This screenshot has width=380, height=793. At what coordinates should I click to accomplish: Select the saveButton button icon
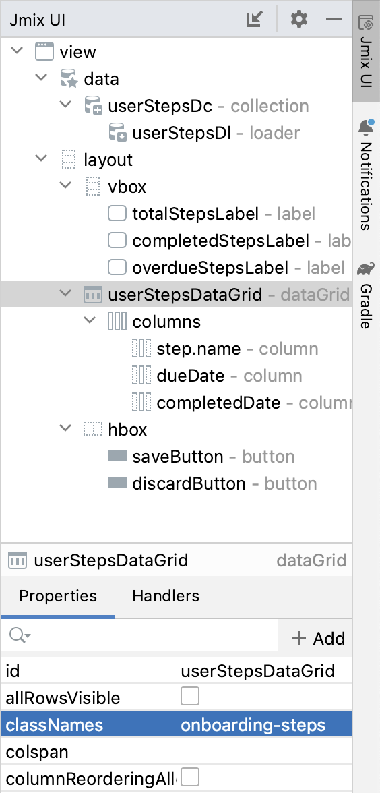(117, 457)
